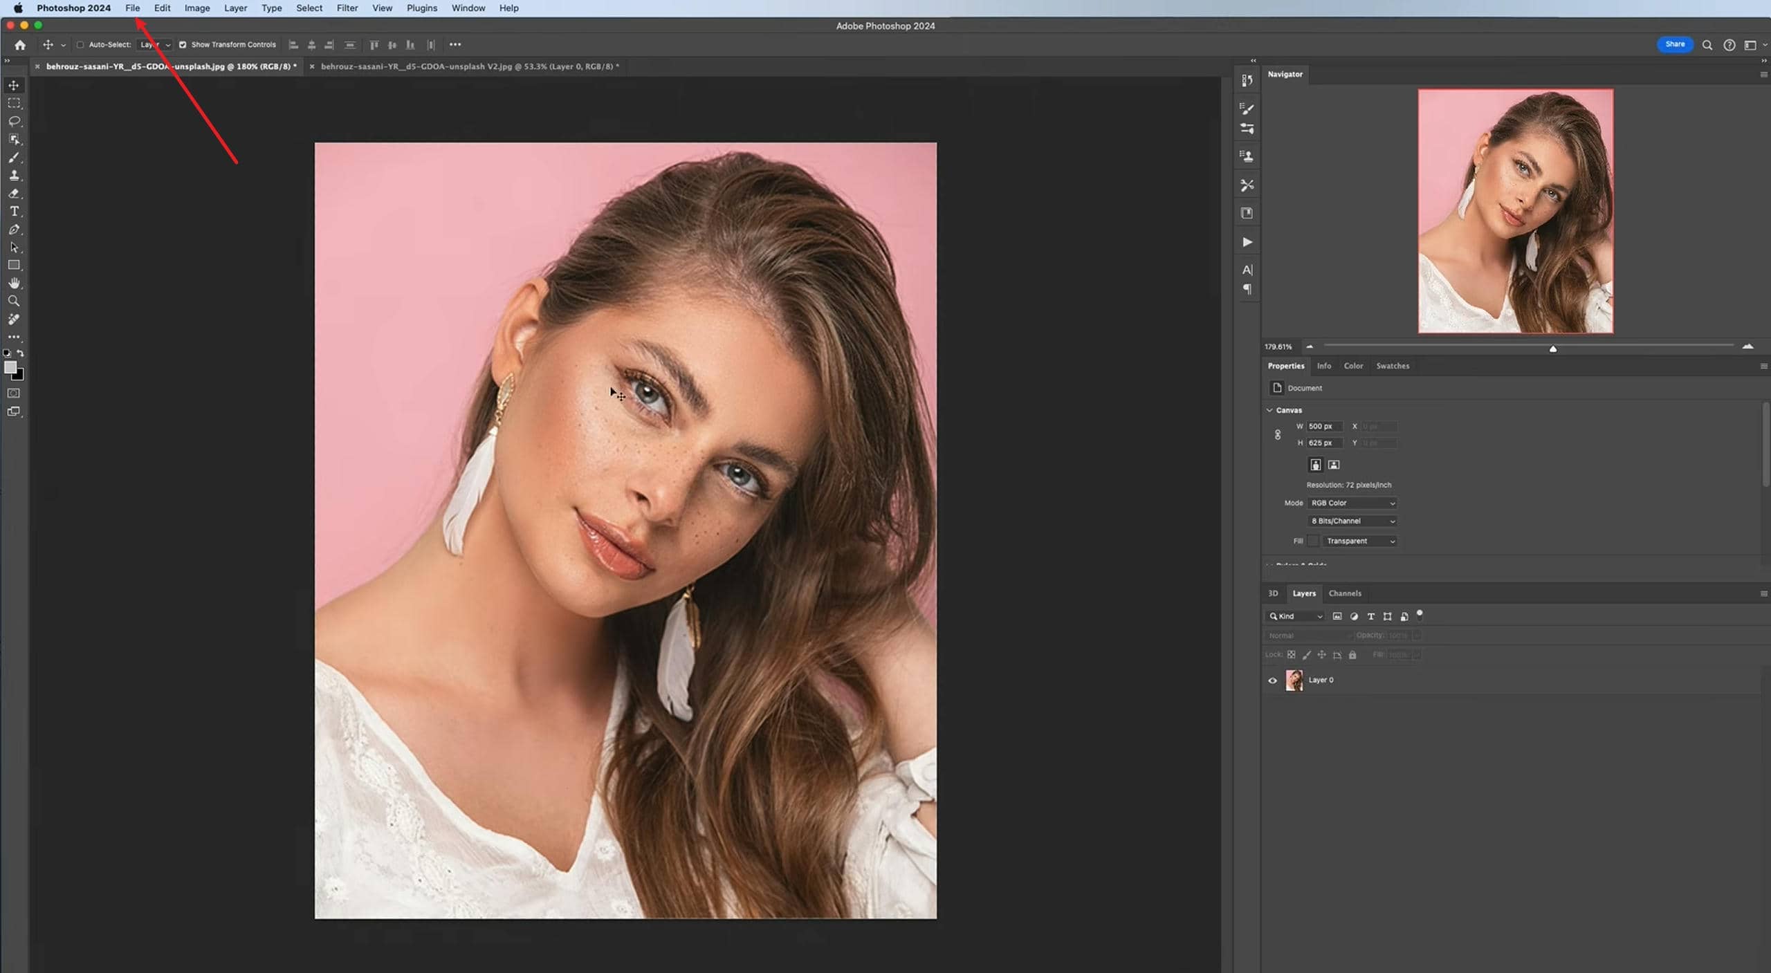The height and width of the screenshot is (973, 1771).
Task: Open the search magnifier in top bar
Action: pyautogui.click(x=1707, y=45)
